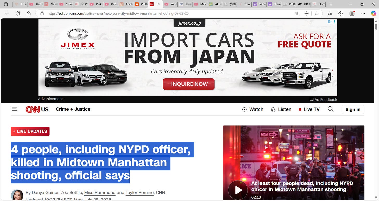Open zoom control in address bar
Screen dimensions: 379x201
pos(296,14)
